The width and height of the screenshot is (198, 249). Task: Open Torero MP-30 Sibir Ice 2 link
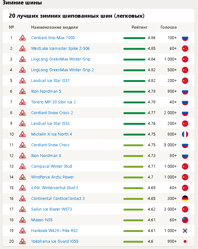[54, 102]
